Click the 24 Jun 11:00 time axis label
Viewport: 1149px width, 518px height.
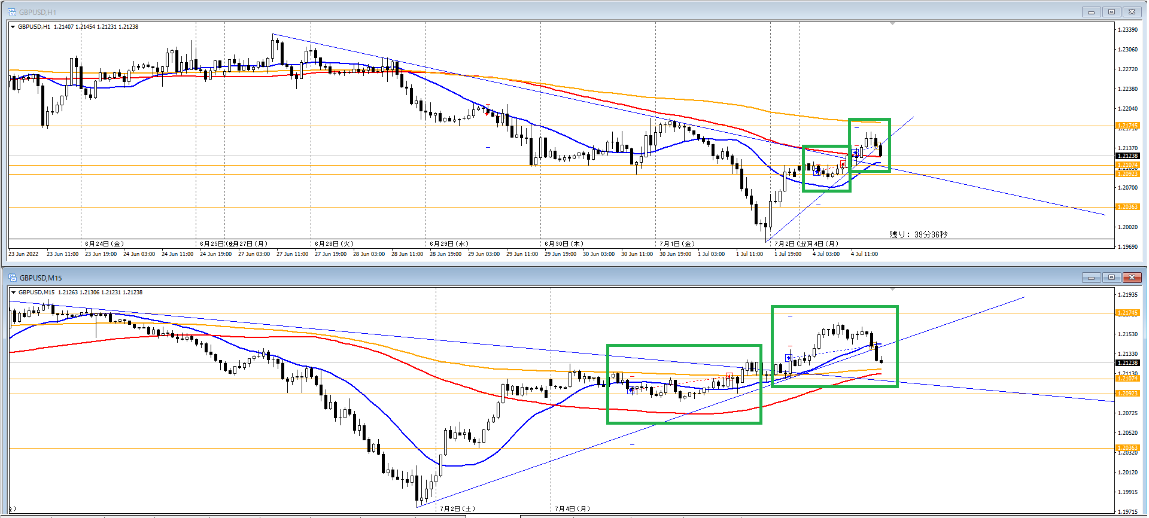177,254
